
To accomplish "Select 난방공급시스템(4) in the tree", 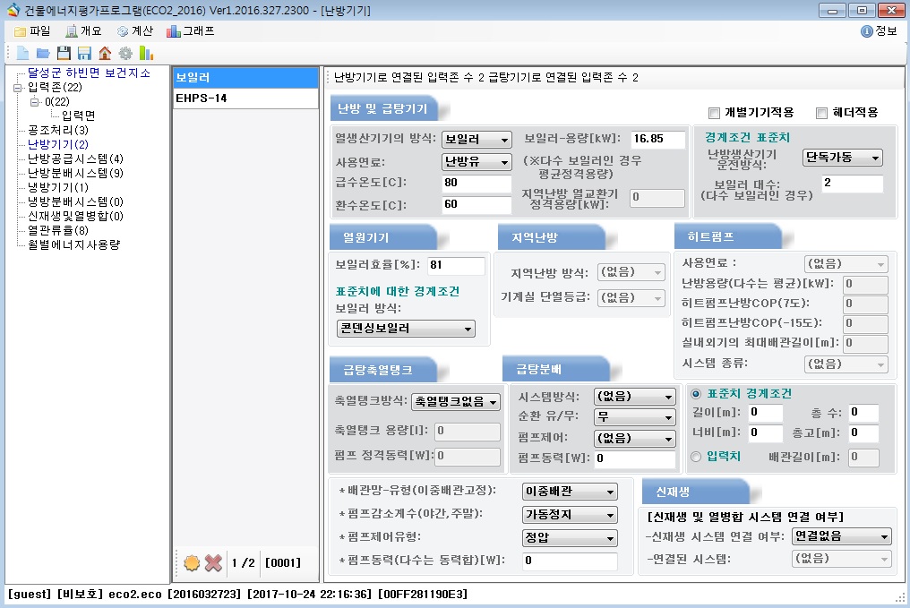I will pyautogui.click(x=75, y=158).
